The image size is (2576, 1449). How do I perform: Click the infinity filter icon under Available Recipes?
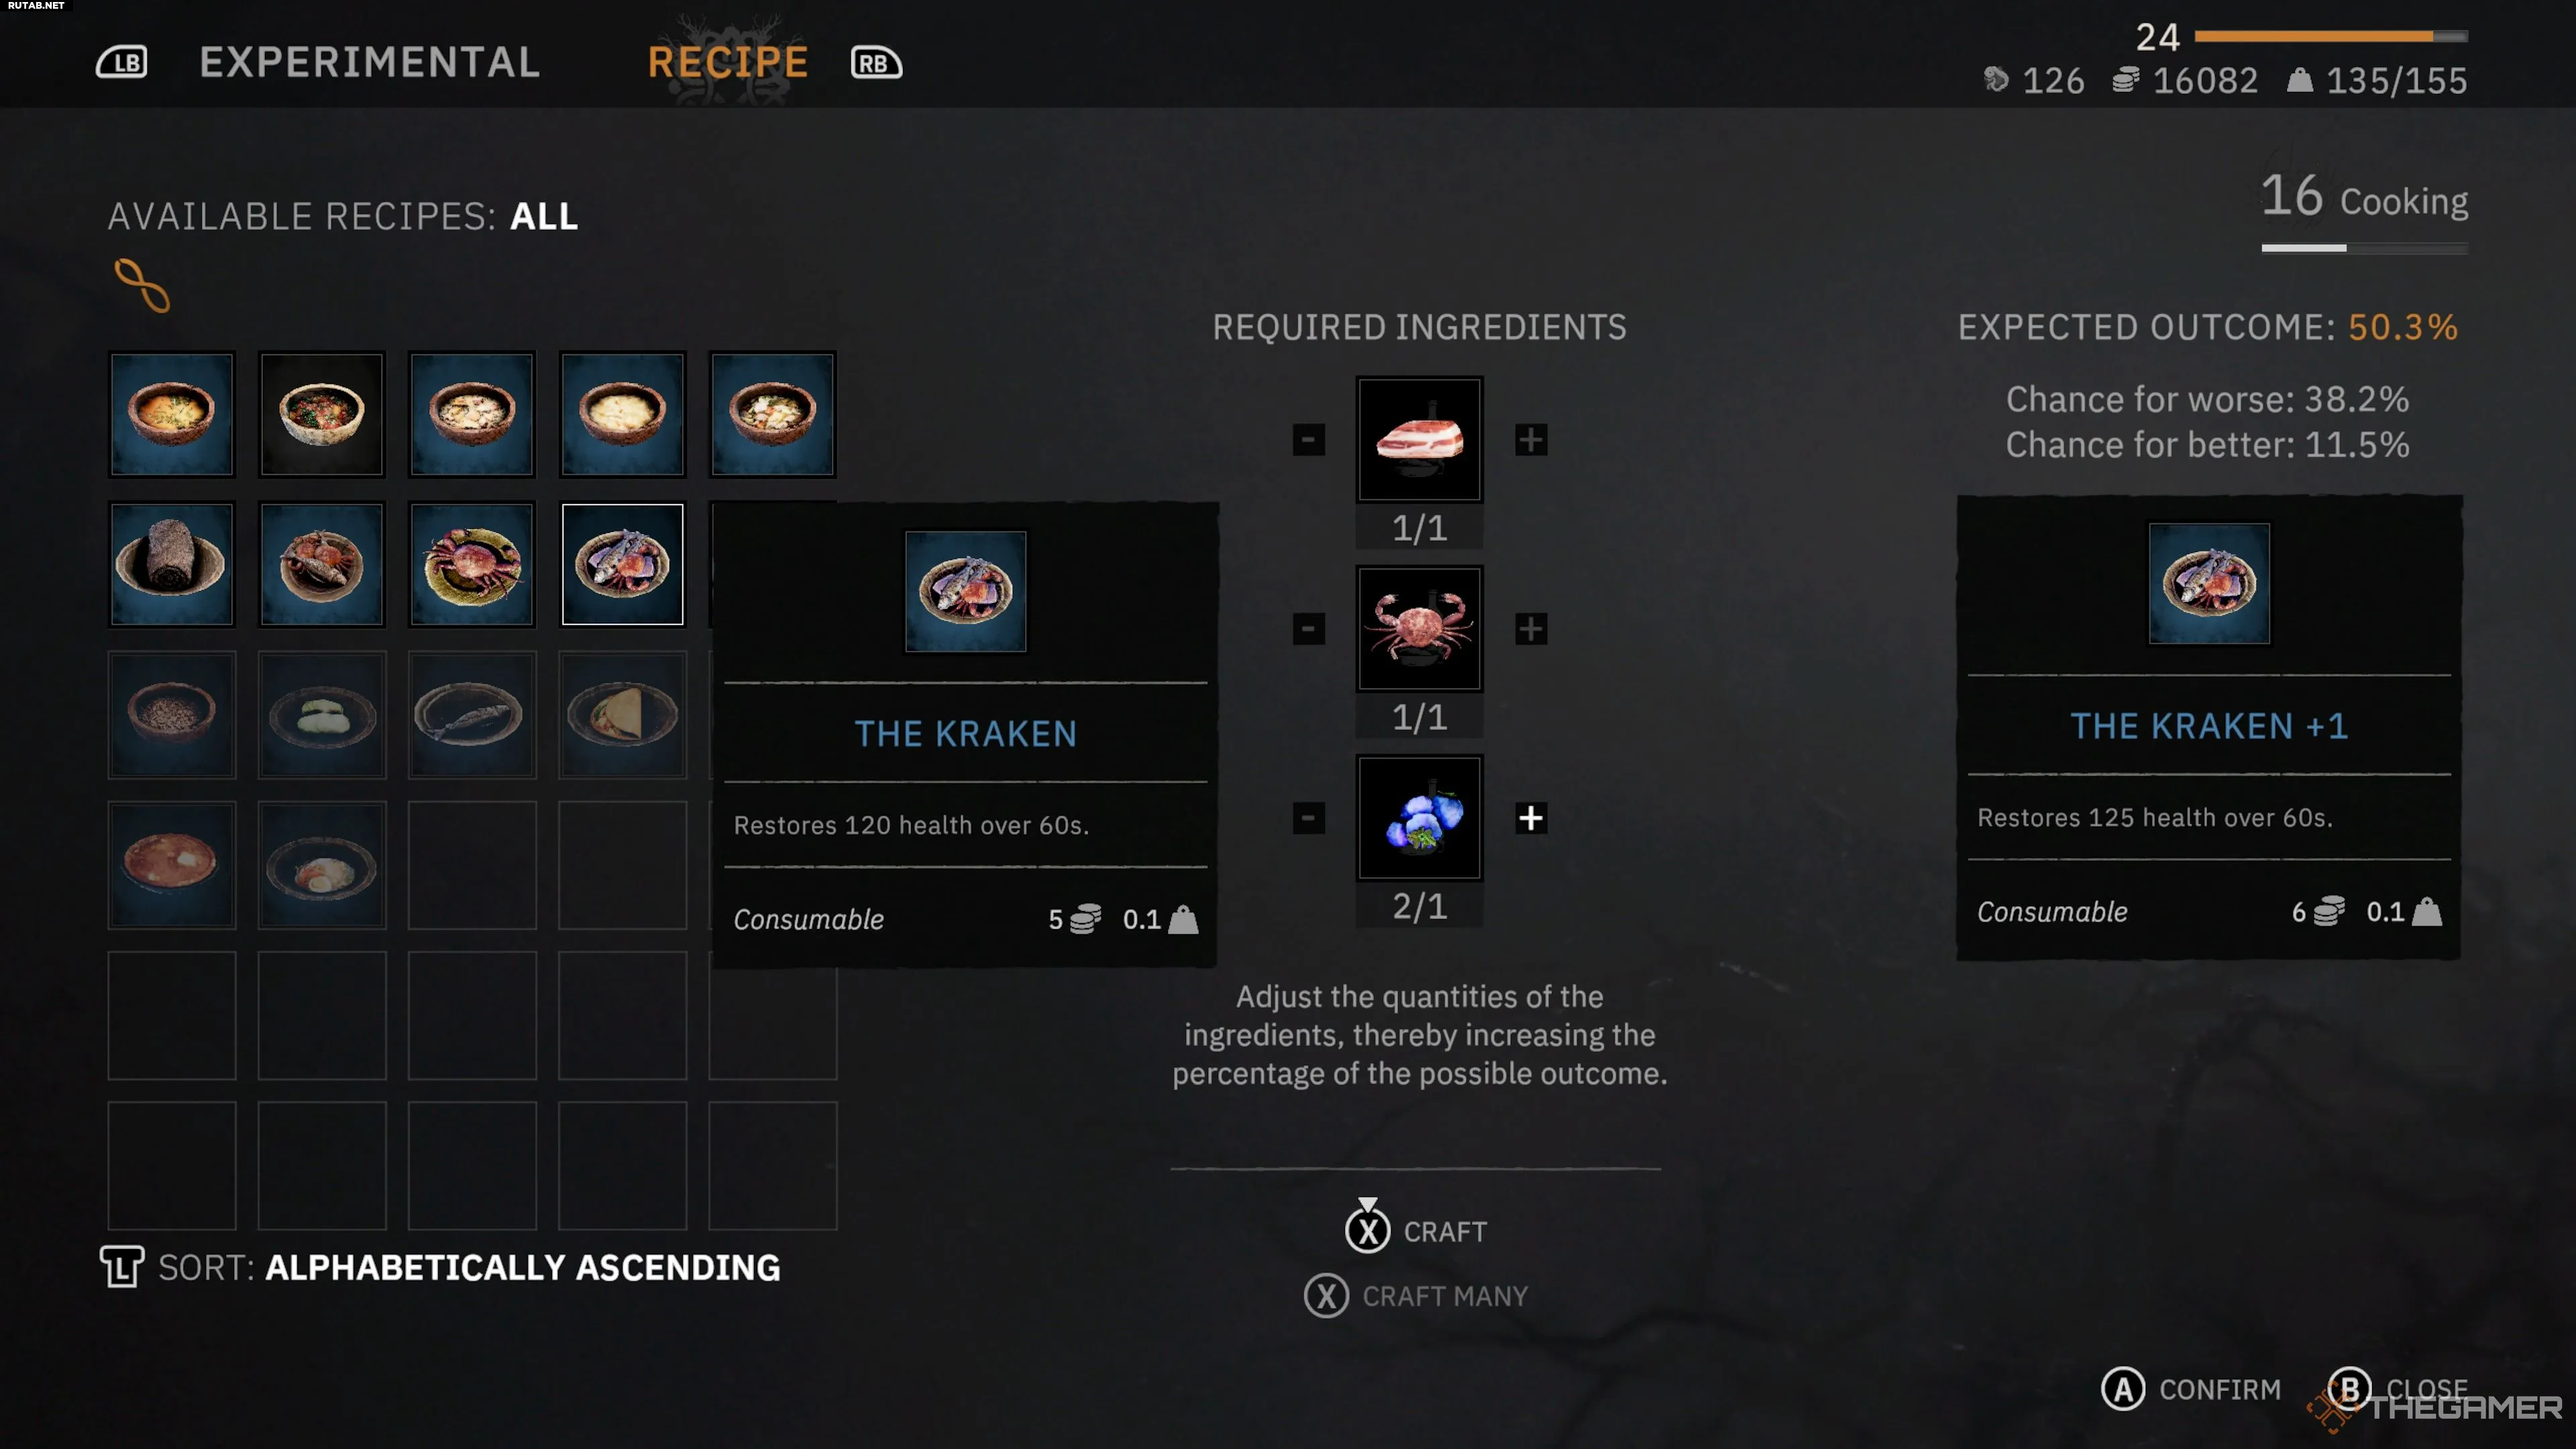pyautogui.click(x=142, y=286)
